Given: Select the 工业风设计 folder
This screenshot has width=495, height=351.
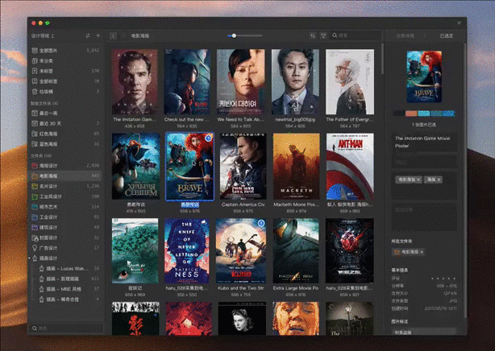Looking at the screenshot, I should click(65, 196).
